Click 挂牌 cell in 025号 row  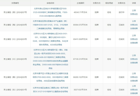(x=97, y=39)
